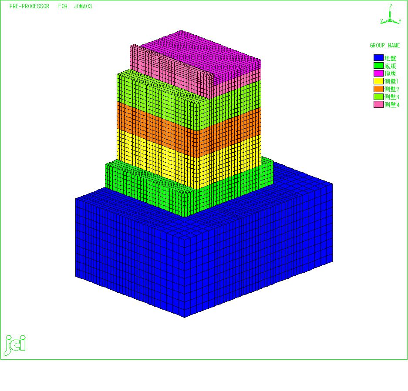Screen dimensions: 408x391
Task: Click the XYZ axis triad indicator
Action: tap(390, 14)
